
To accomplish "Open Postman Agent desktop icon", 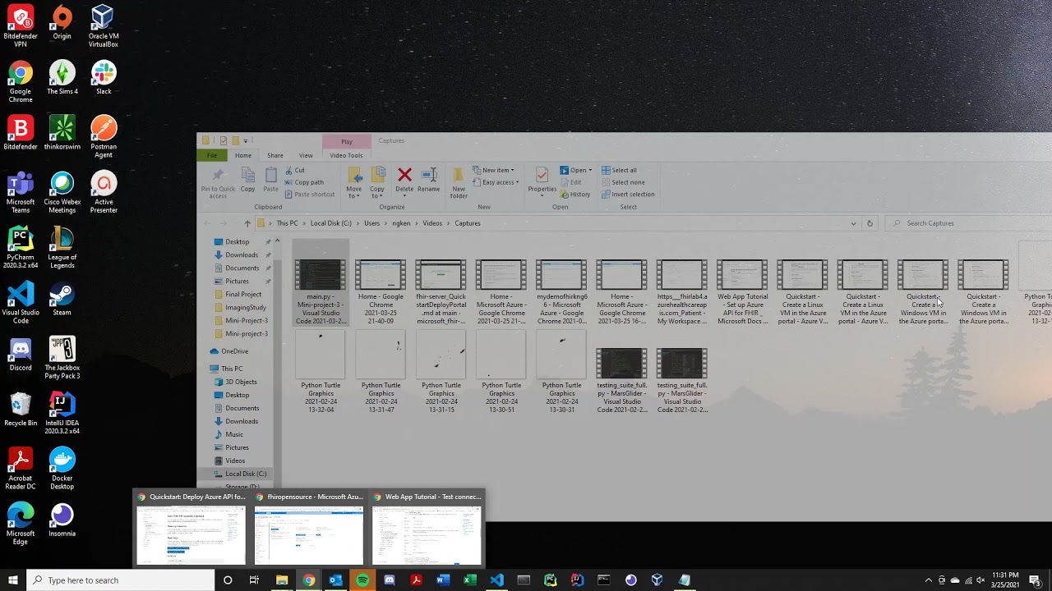I will 103,136.
